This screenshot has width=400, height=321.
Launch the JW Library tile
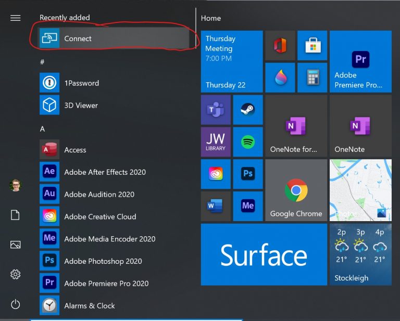tap(216, 142)
